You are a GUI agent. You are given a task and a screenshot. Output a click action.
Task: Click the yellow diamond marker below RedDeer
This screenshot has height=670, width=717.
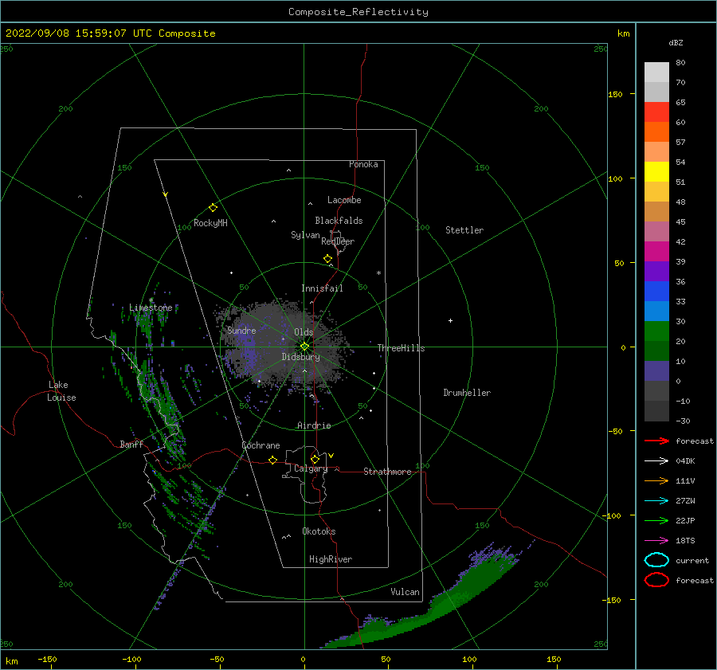coord(328,259)
